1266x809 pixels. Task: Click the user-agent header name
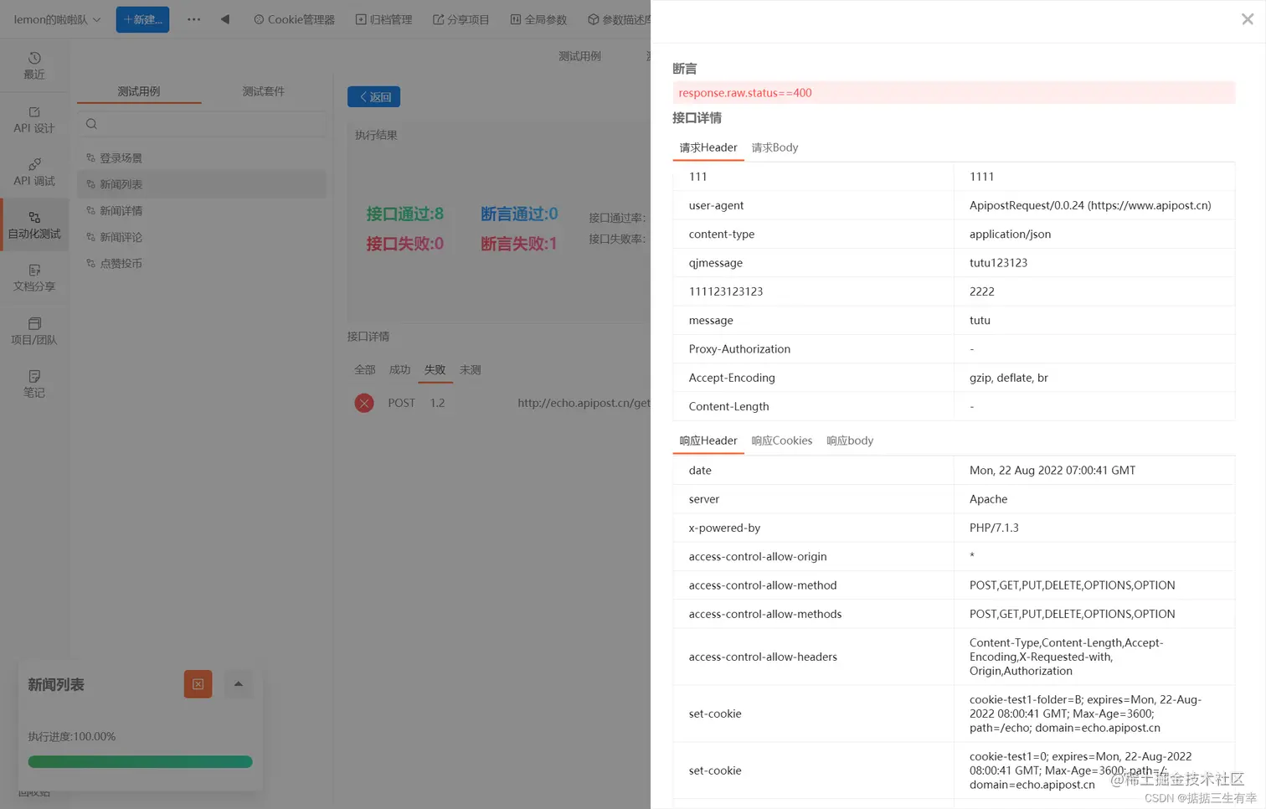(716, 205)
